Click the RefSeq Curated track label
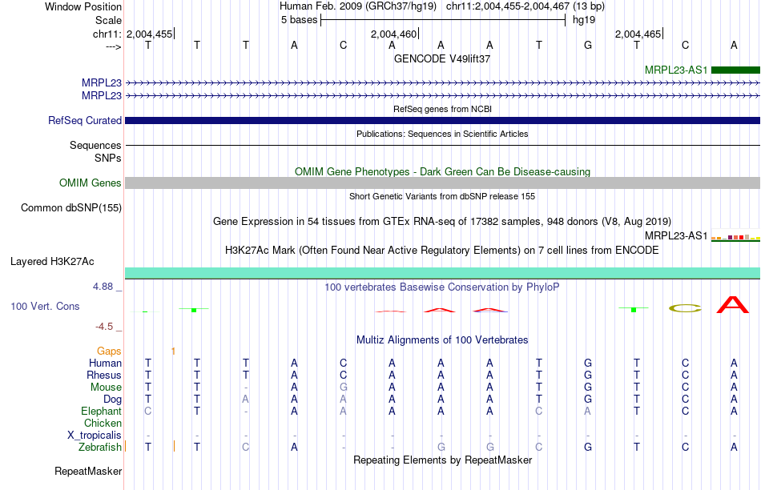 pos(84,120)
